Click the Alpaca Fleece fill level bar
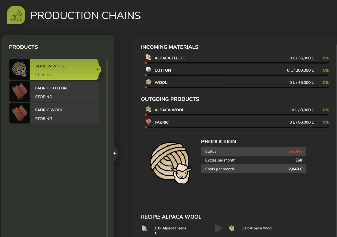Image resolution: width=337 pixels, height=237 pixels. pos(237,63)
